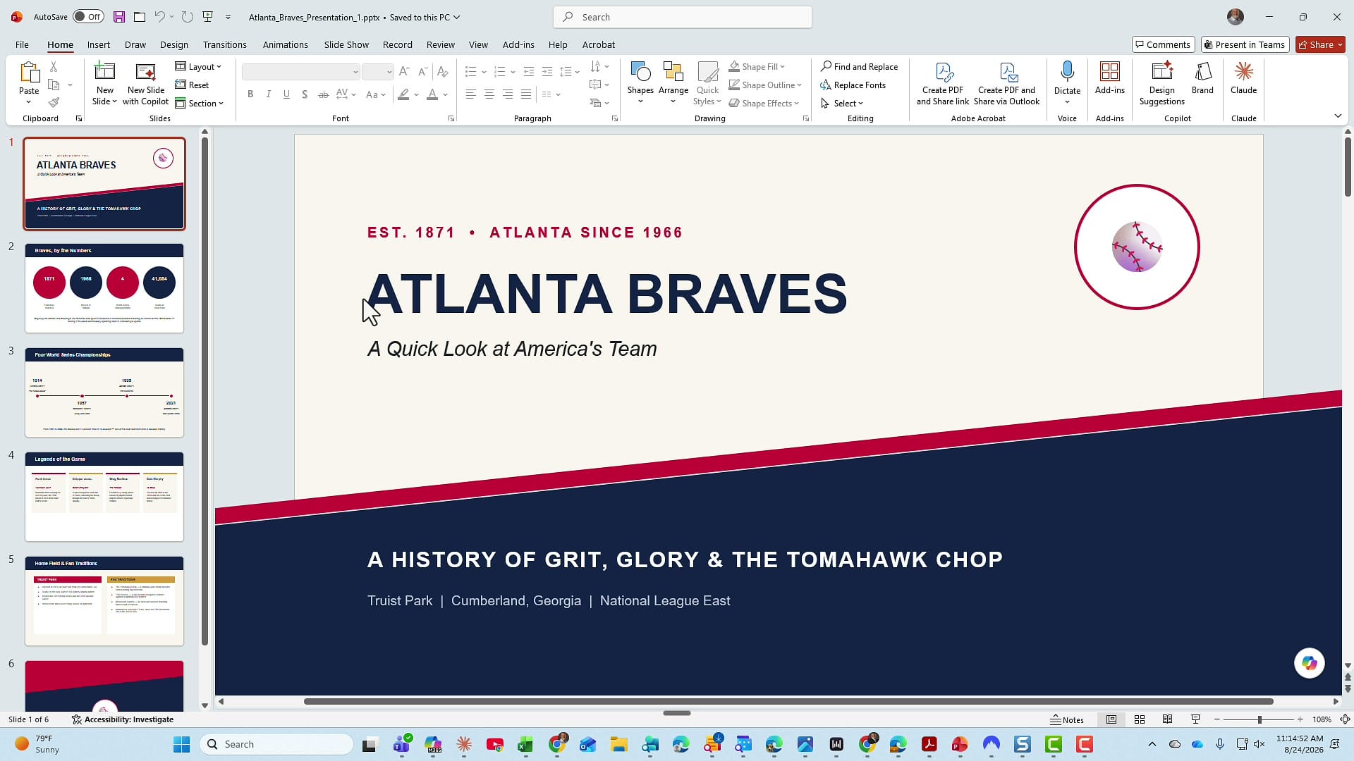The width and height of the screenshot is (1354, 761).
Task: Click Find and Replace
Action: (859, 66)
